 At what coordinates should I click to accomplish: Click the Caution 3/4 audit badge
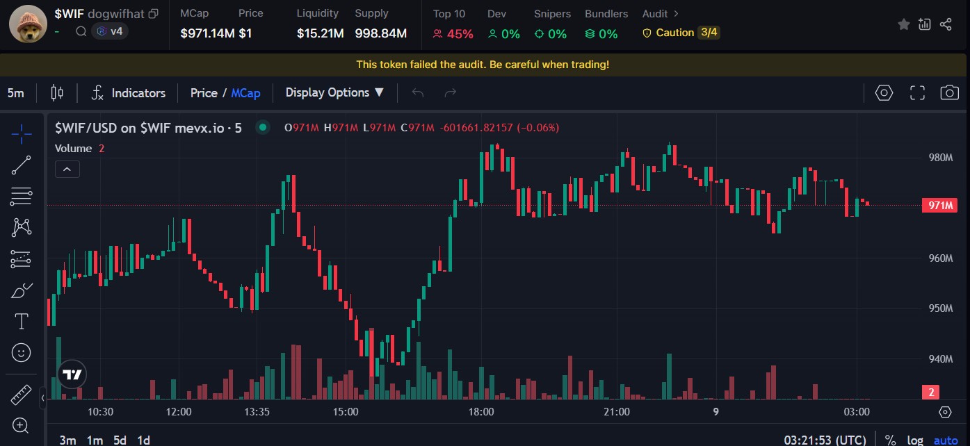(x=681, y=33)
